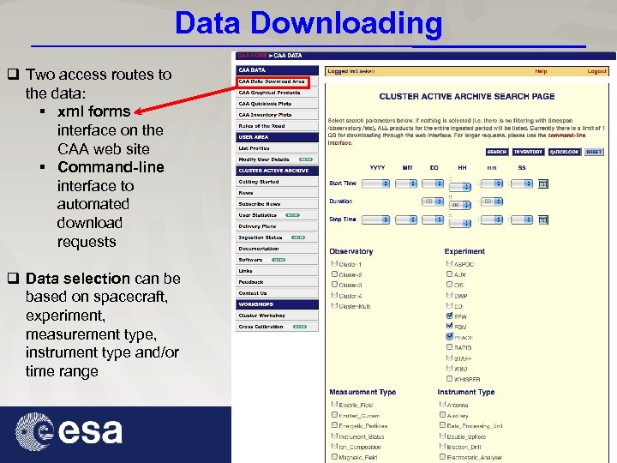
Task: Select List Profiles in User Area
Action: [x=277, y=148]
